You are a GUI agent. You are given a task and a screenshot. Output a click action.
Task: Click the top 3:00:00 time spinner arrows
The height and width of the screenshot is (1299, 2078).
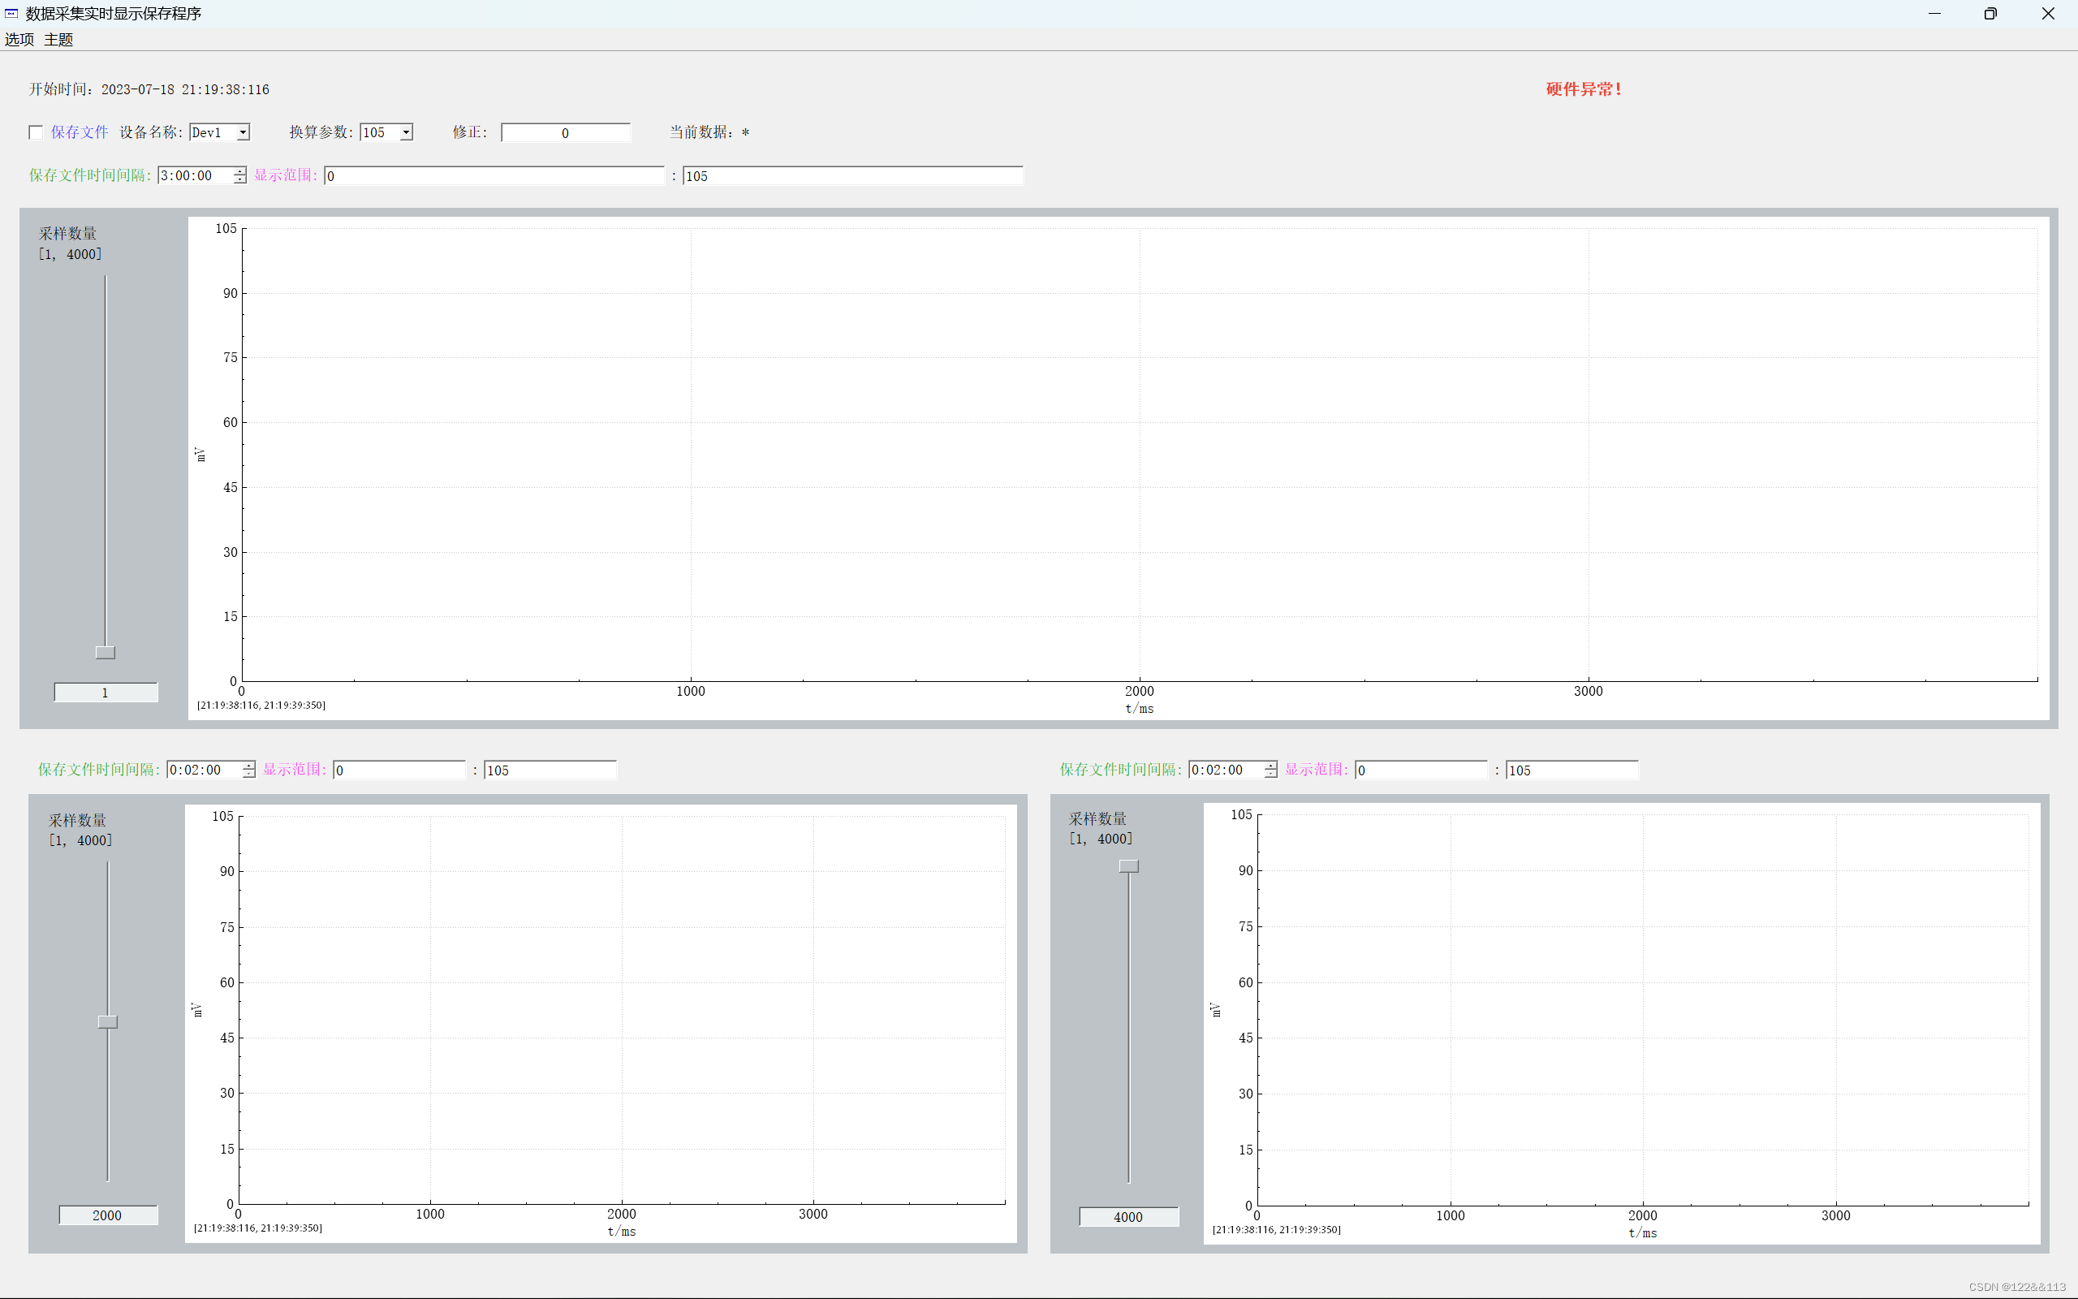pos(240,175)
